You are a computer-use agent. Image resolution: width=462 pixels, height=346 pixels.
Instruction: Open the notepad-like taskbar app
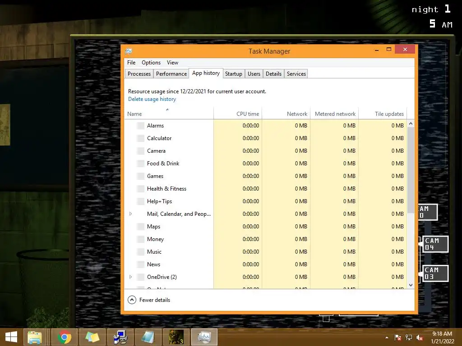[x=148, y=337]
